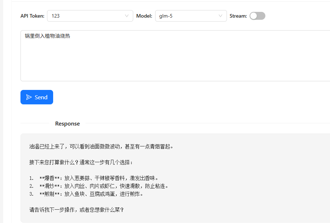
Task: Click the "API Token:" label
Action: [32, 16]
